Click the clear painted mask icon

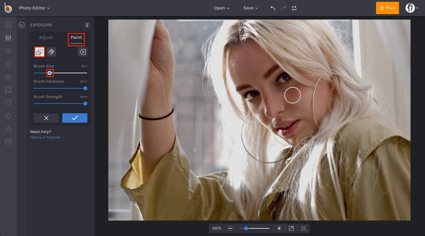pos(82,51)
